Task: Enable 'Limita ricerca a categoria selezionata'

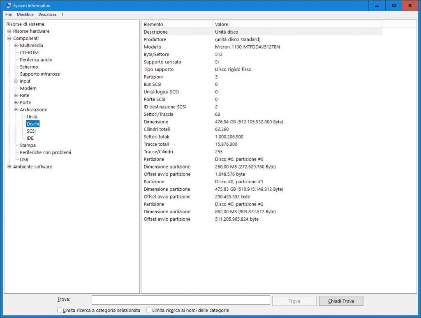Action: [x=60, y=310]
